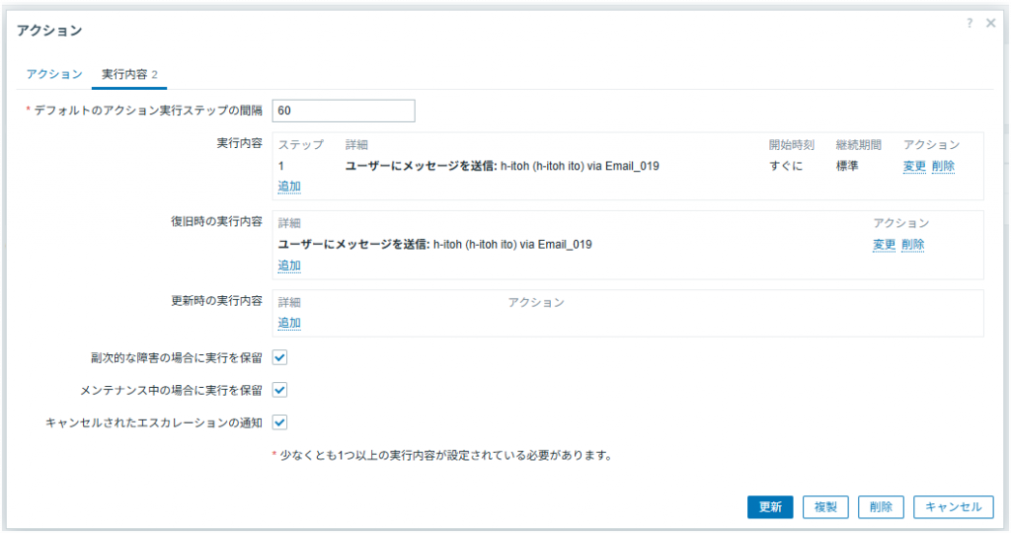Toggle メンテナンス中の場合に実行を保留 checkbox

click(x=279, y=390)
